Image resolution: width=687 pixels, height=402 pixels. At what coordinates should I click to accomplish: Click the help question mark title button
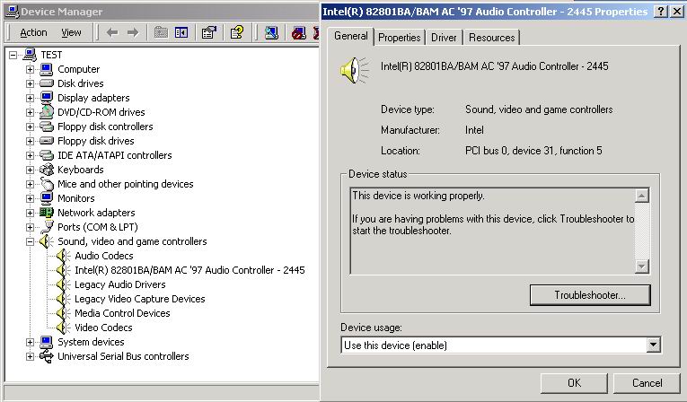[x=661, y=11]
